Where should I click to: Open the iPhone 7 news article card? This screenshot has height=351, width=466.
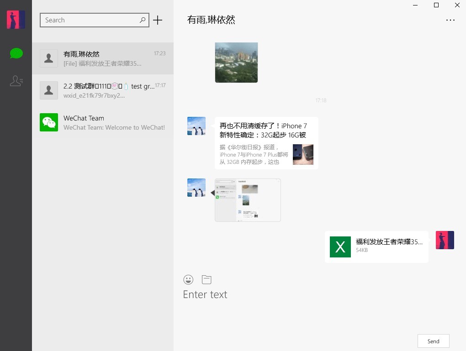click(x=266, y=142)
